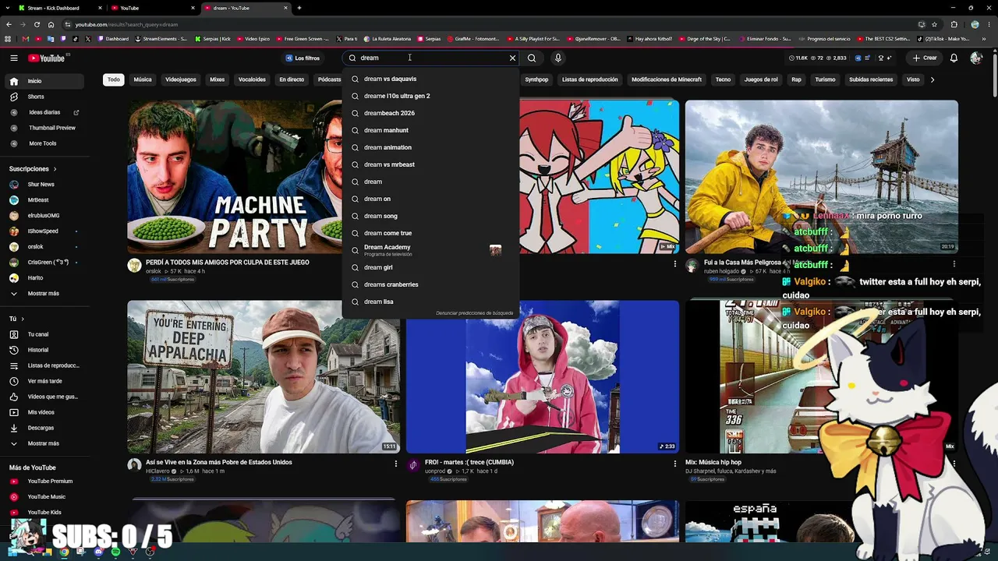998x561 pixels.
Task: Select the Mixes filter chip
Action: coord(217,79)
